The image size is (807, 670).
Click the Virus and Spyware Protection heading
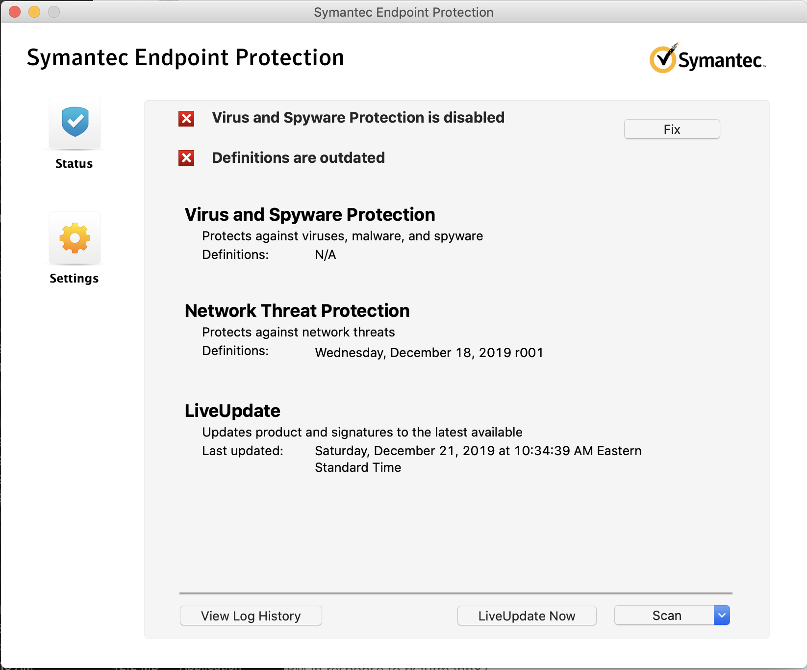click(310, 215)
